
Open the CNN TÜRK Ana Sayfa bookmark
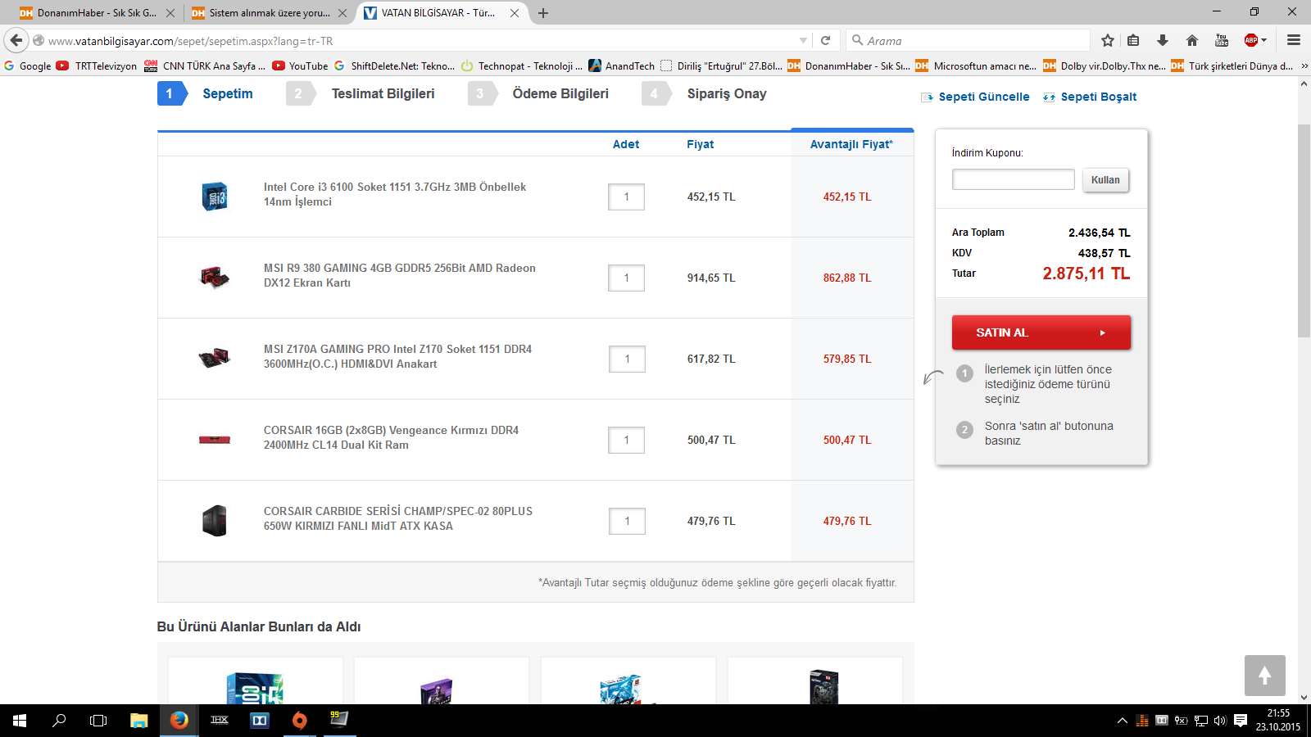pyautogui.click(x=205, y=66)
